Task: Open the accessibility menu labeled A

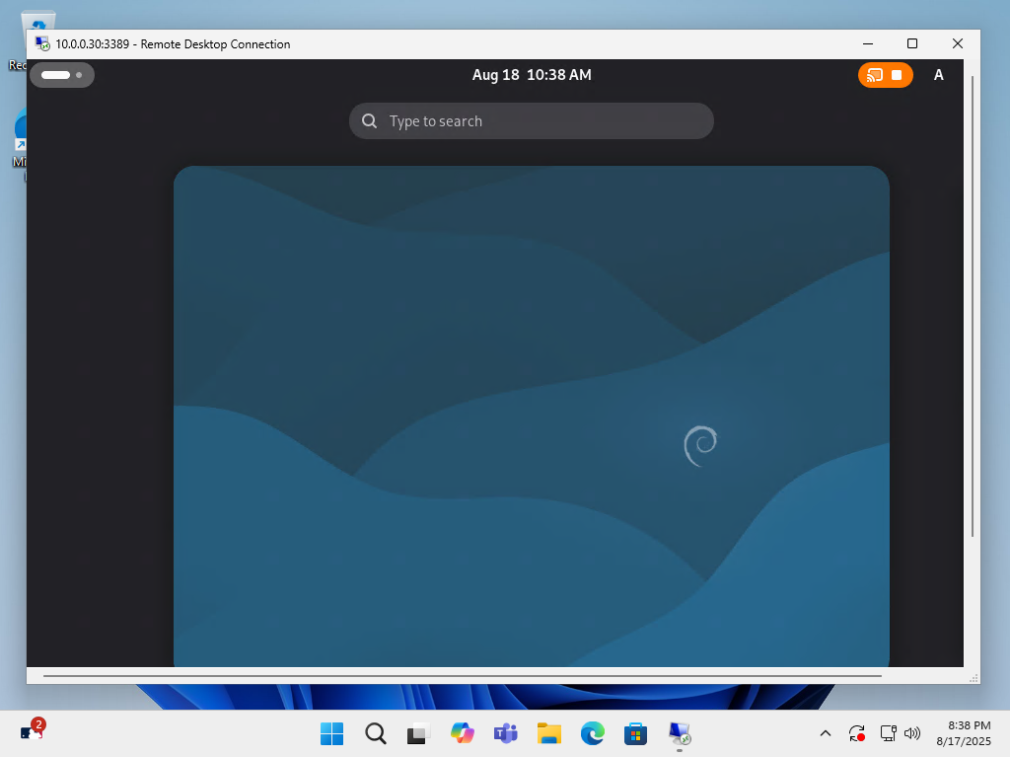Action: point(938,75)
